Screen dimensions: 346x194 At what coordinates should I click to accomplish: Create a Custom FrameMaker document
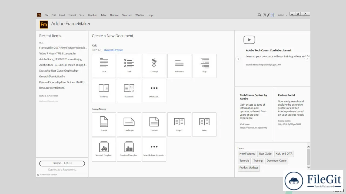tap(154, 124)
